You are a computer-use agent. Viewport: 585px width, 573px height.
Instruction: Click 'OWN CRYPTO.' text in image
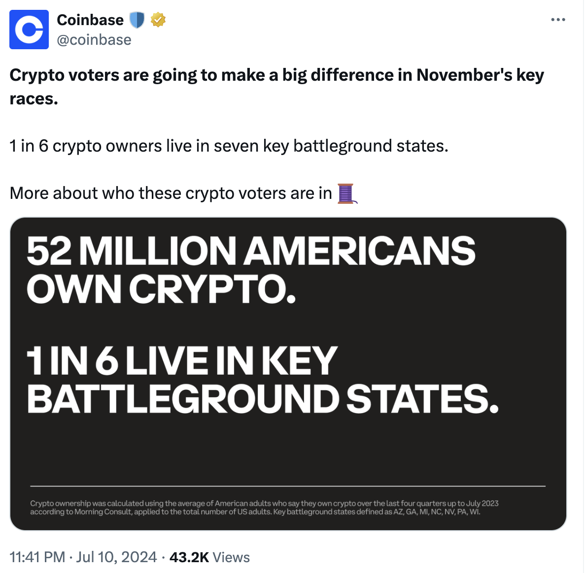pos(161,289)
